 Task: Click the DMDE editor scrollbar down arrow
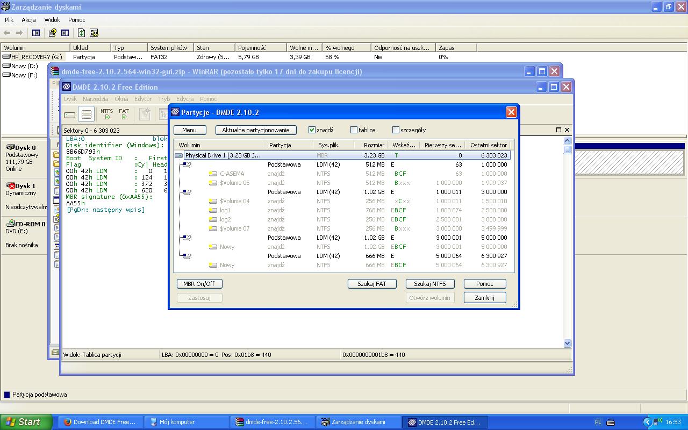[567, 343]
